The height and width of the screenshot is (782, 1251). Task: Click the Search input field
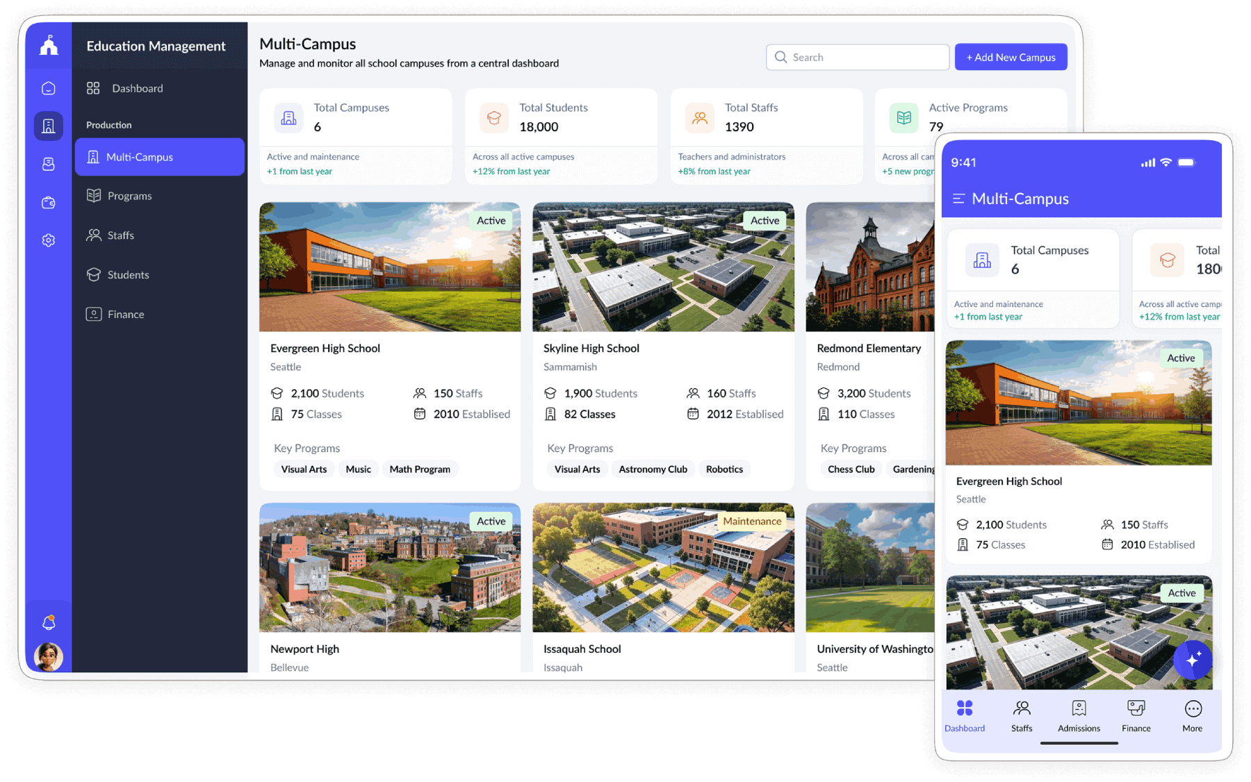(x=862, y=57)
